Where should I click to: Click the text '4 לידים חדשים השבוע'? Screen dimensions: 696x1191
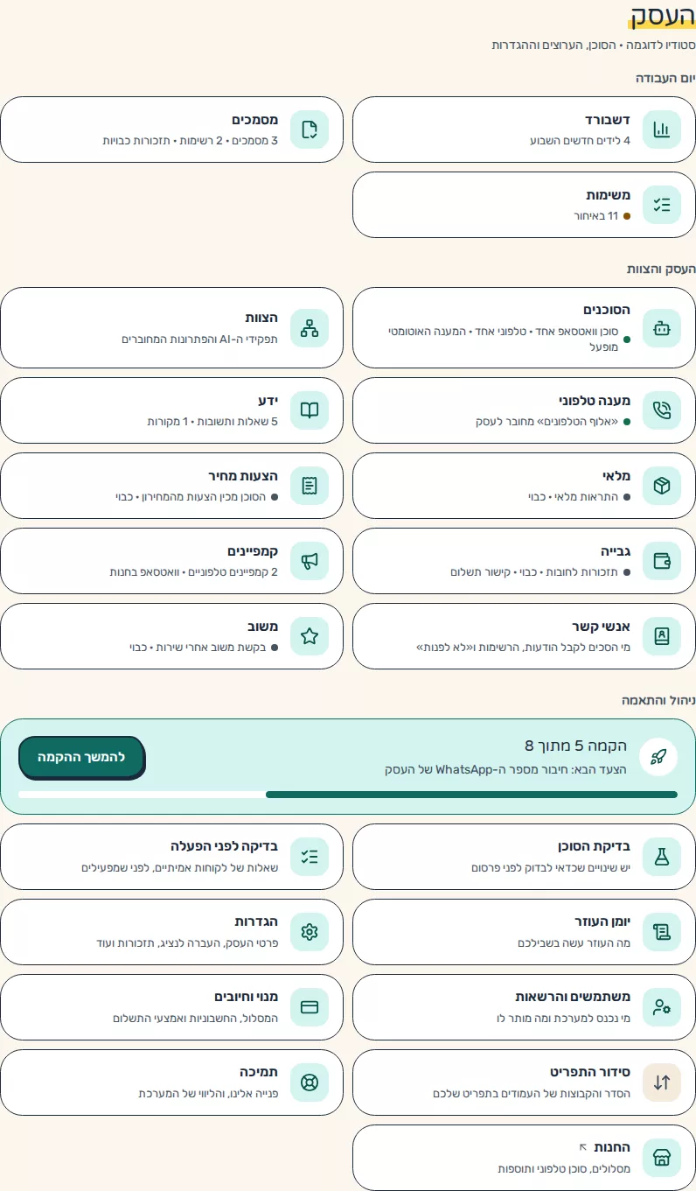pos(580,140)
